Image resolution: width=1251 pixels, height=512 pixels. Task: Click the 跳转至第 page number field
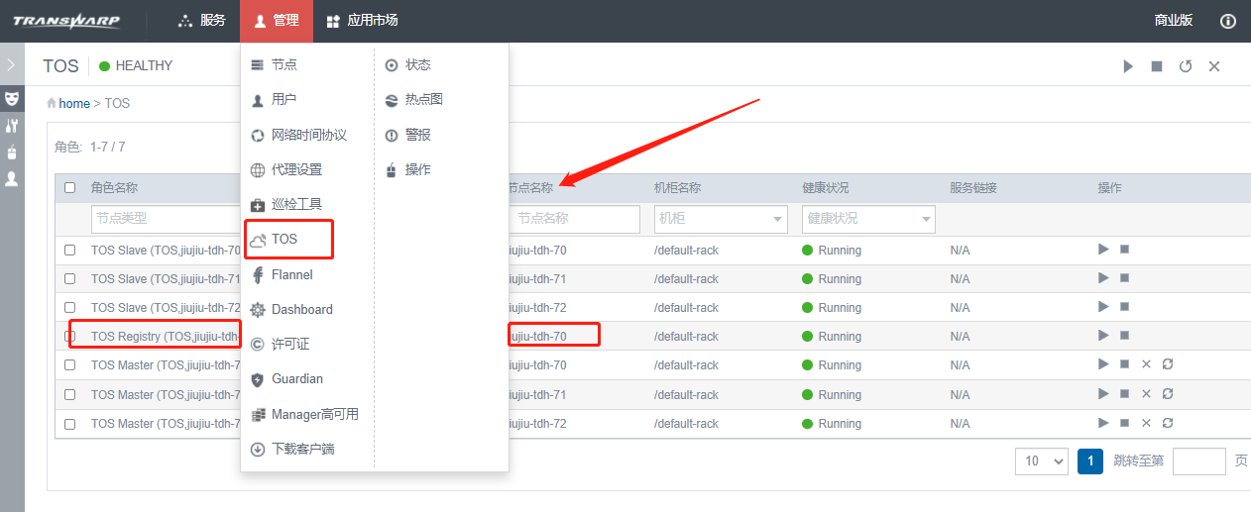coord(1199,461)
